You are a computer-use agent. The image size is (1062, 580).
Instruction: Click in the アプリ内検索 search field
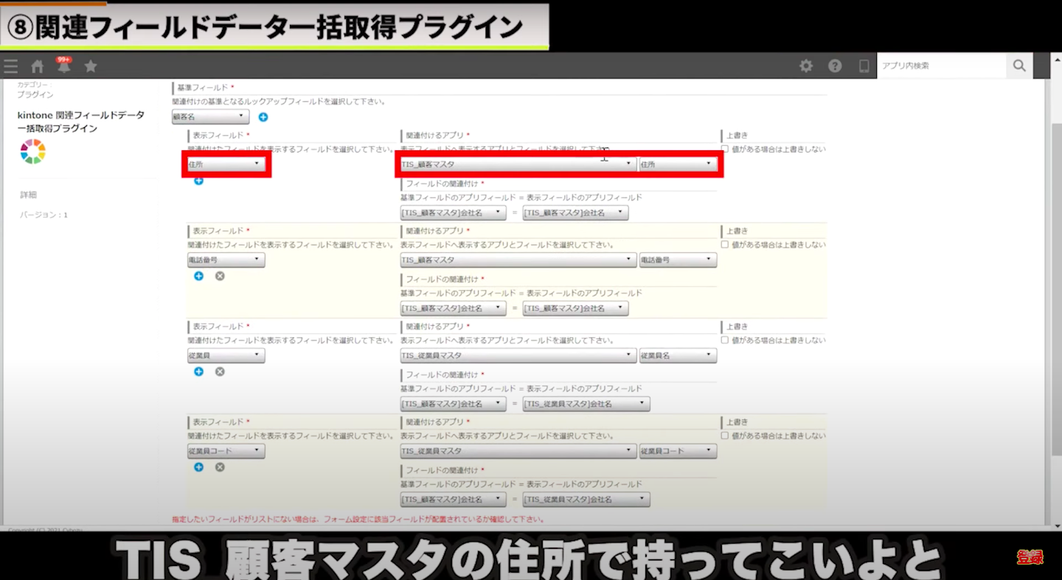[941, 66]
